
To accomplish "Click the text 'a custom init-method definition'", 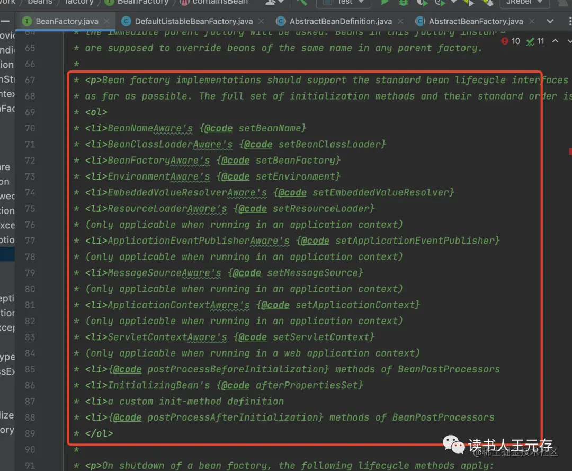I will (195, 401).
